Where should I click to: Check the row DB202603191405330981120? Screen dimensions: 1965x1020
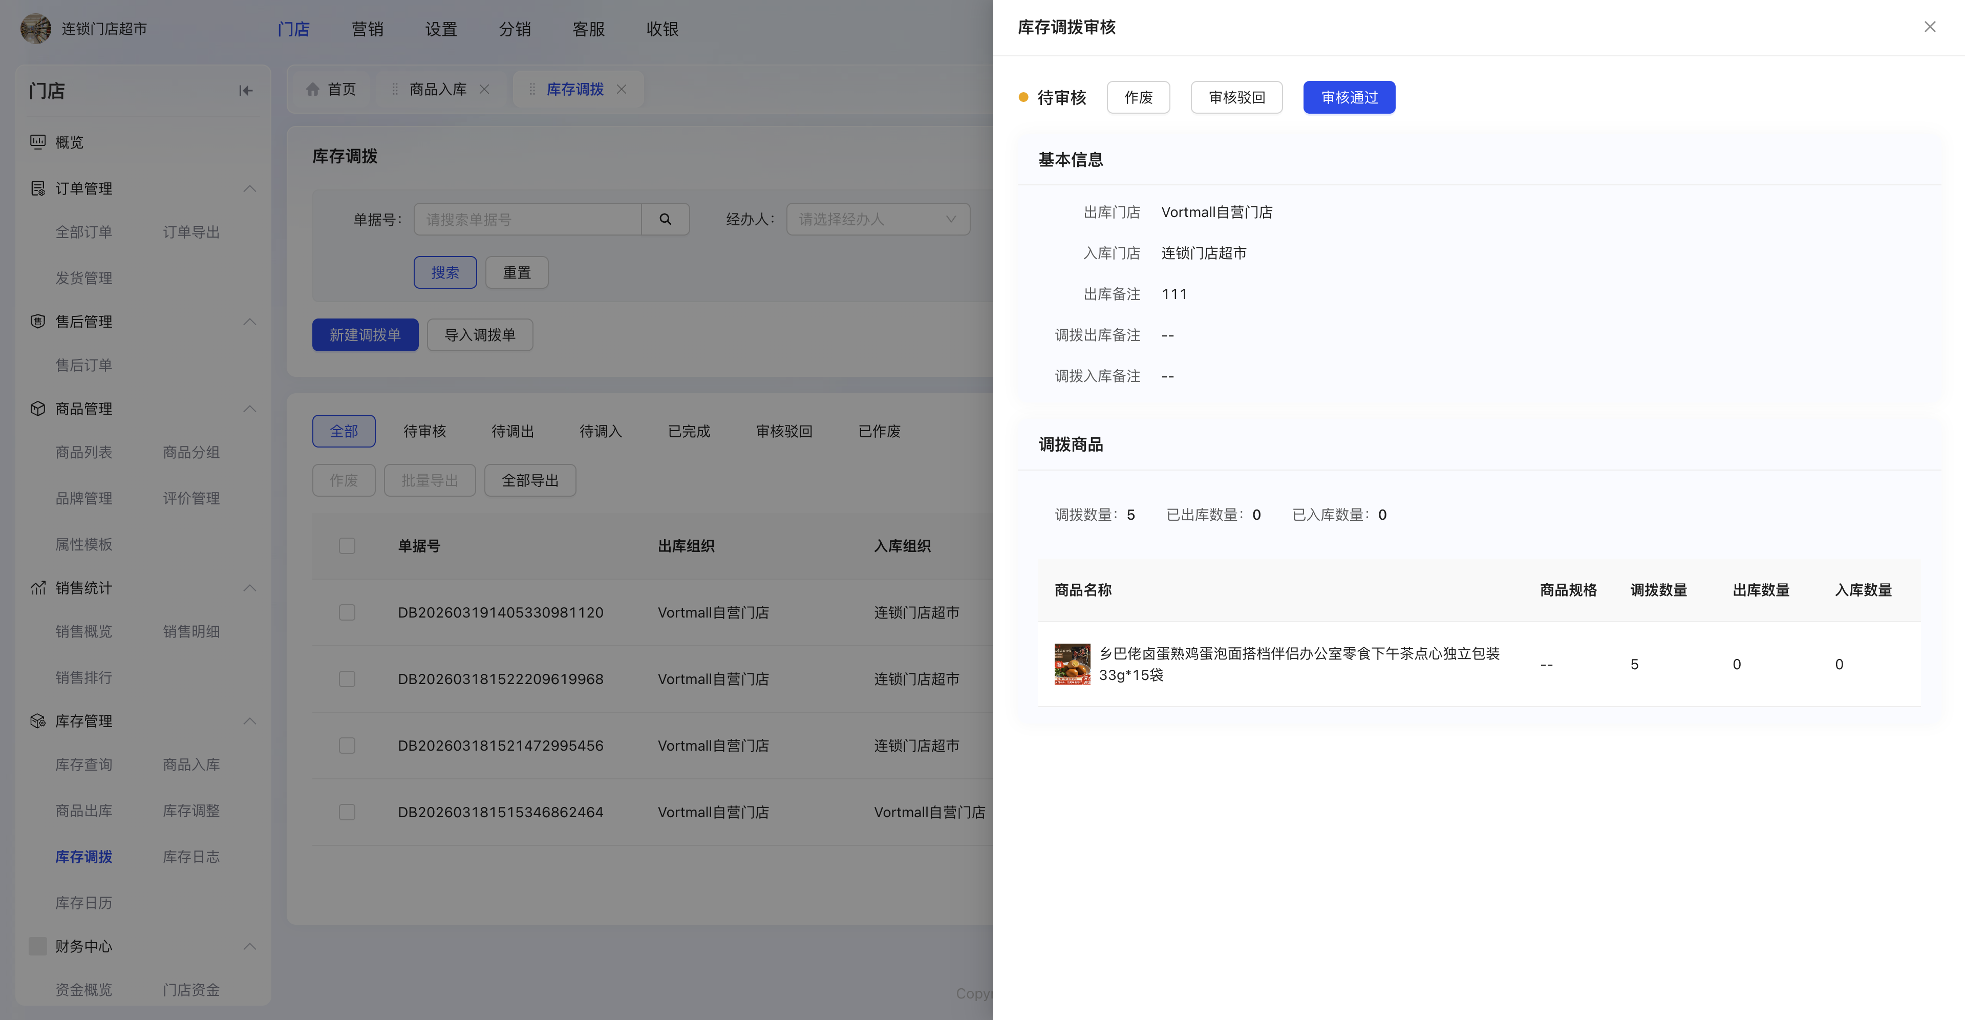347,612
